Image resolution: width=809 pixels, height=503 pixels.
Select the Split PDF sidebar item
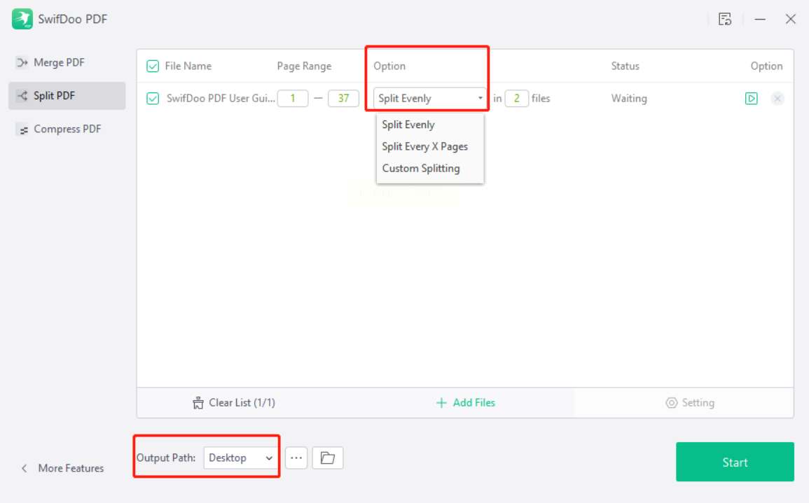(67, 95)
